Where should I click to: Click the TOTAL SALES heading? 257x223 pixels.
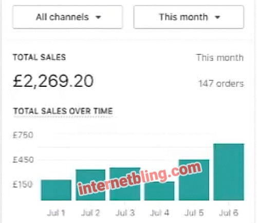39,57
